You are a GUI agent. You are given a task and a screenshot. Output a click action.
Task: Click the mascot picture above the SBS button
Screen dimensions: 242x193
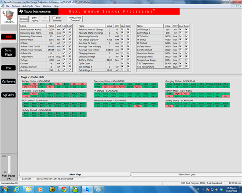tap(9, 16)
